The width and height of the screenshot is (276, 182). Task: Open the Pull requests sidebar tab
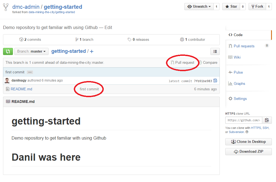244,46
